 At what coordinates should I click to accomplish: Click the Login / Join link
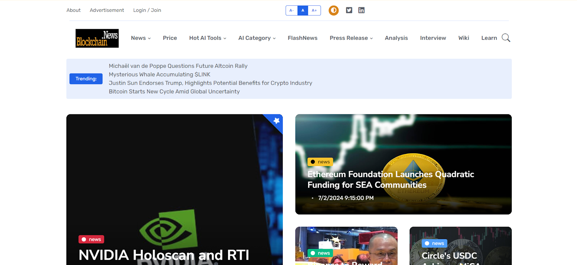(147, 10)
